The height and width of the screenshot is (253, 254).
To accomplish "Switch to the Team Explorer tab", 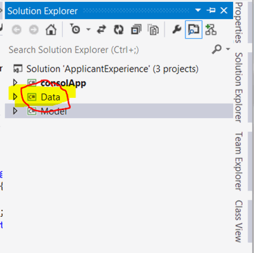I will click(x=239, y=161).
